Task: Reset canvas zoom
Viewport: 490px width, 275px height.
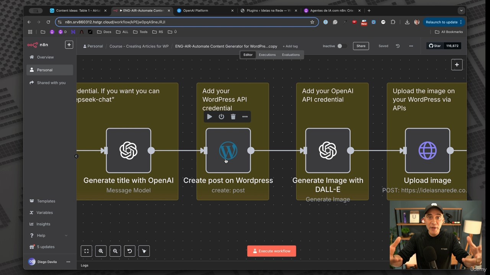Action: [129, 251]
